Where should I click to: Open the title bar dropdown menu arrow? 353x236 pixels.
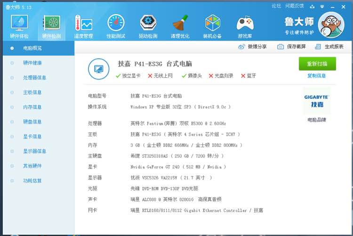[322, 7]
